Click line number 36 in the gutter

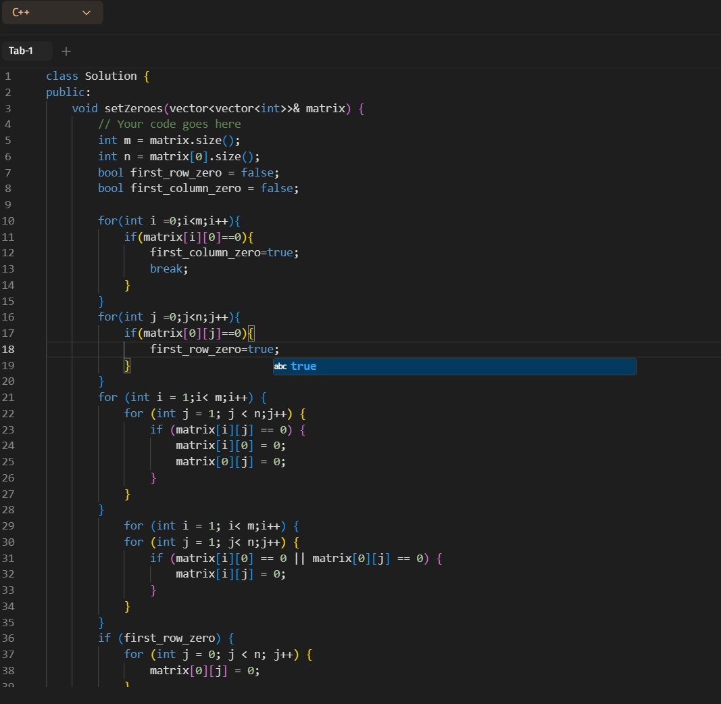(x=8, y=638)
